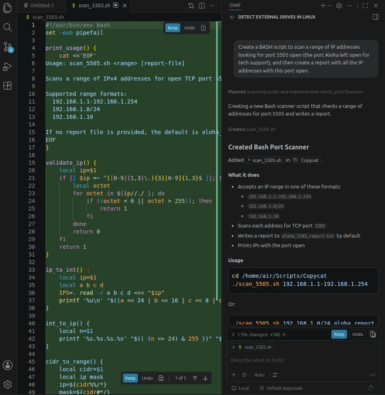
Task: Open chat panel More Actions ellipsis
Action: point(350,6)
